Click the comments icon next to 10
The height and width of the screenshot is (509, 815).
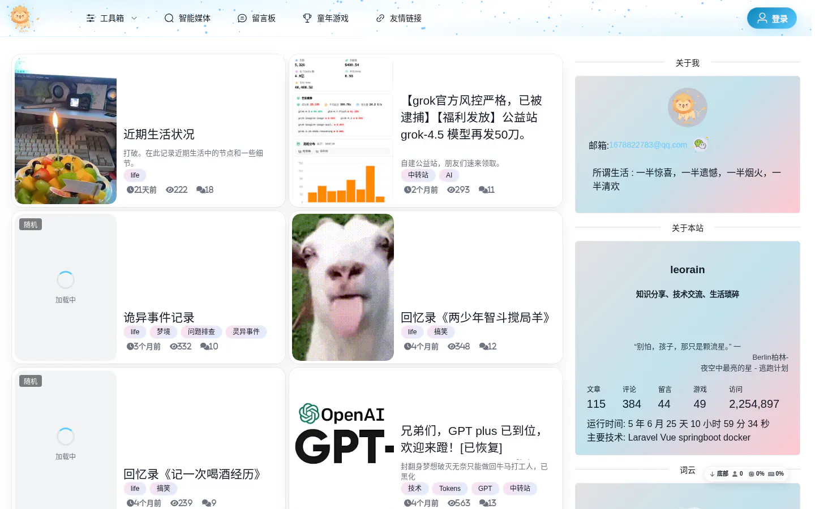[204, 347]
